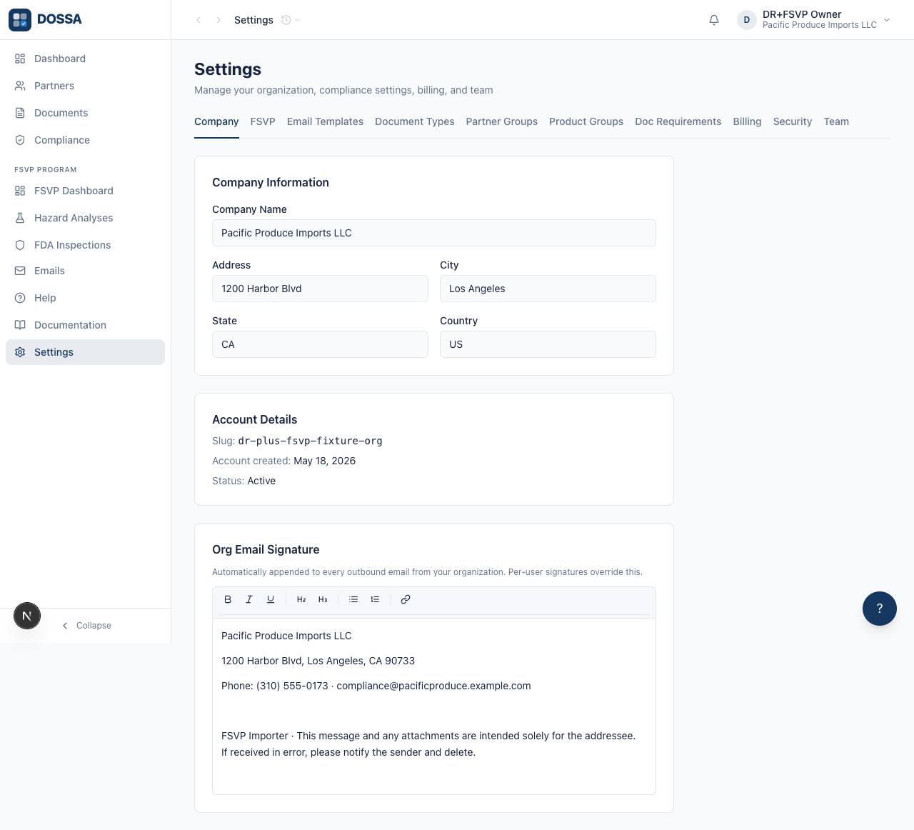This screenshot has width=914, height=830.
Task: Collapse the sidebar
Action: tap(86, 626)
